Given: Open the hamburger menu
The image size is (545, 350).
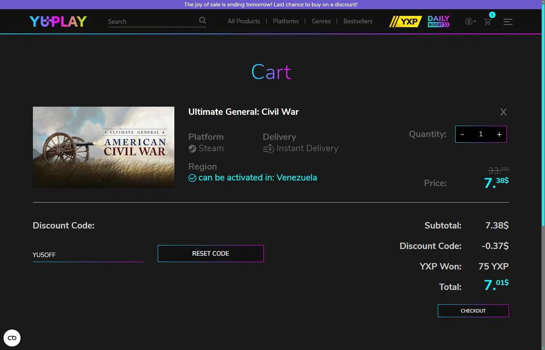Looking at the screenshot, I should [508, 22].
